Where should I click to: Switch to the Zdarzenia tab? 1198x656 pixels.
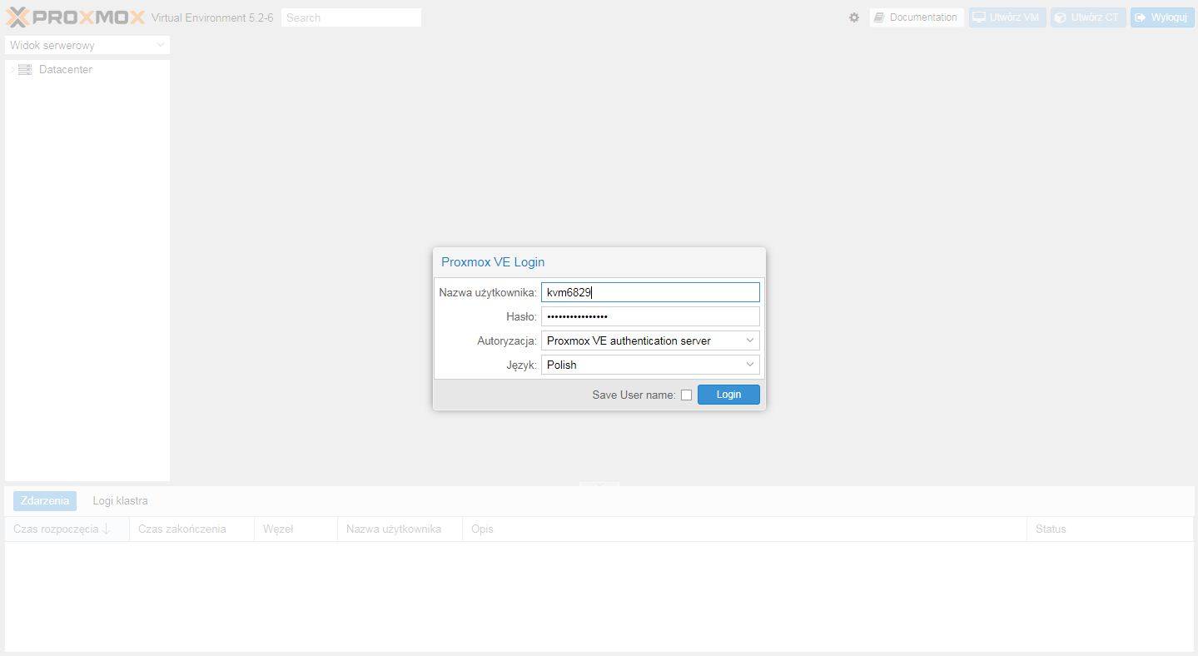45,501
